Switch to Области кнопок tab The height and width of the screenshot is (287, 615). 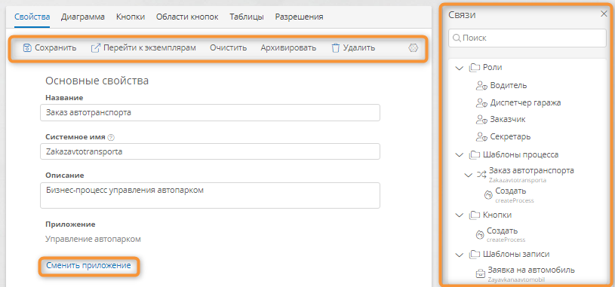coord(187,17)
